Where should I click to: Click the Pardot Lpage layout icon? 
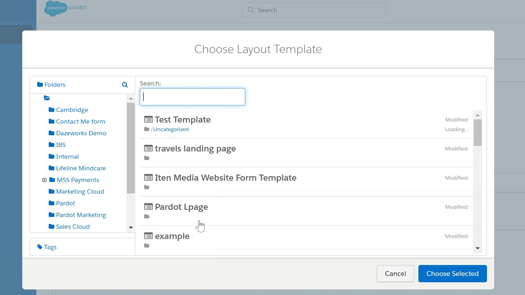click(x=148, y=207)
